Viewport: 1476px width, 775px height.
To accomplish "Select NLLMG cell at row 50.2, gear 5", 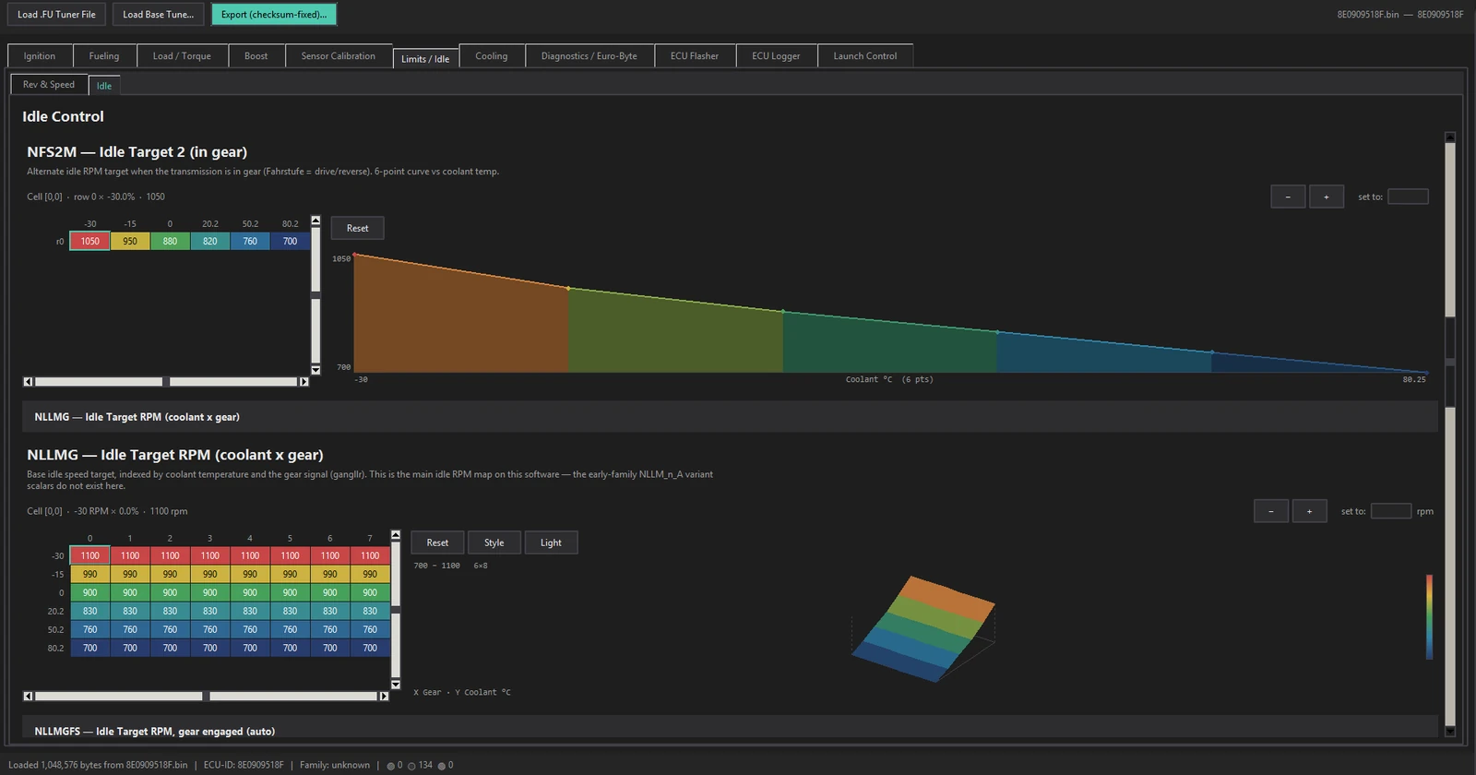I will 290,630.
